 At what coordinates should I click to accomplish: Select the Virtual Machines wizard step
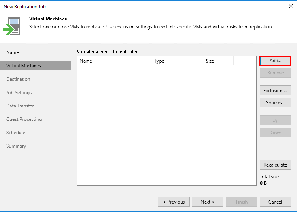tap(36, 65)
